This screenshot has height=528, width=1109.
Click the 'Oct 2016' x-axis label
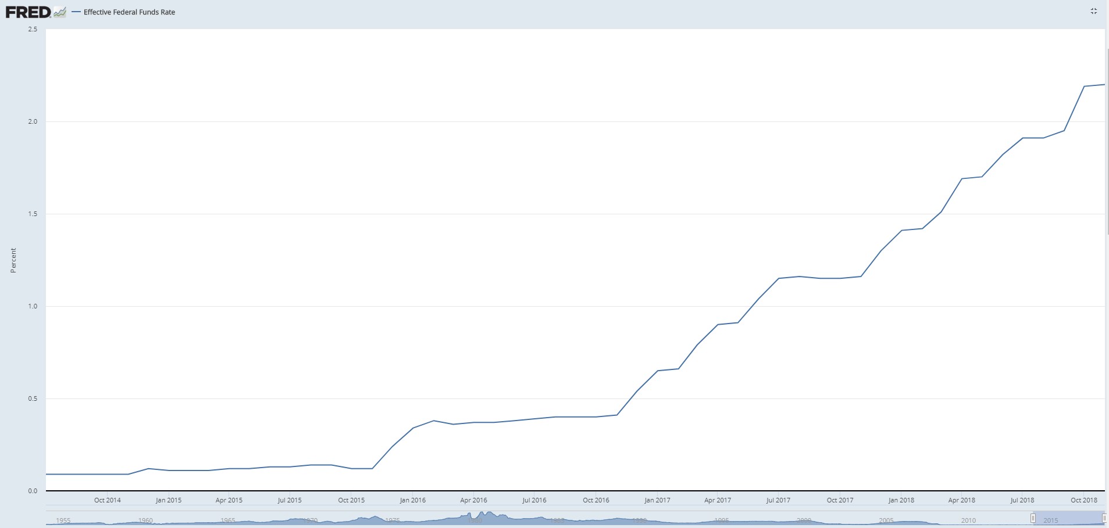point(596,500)
